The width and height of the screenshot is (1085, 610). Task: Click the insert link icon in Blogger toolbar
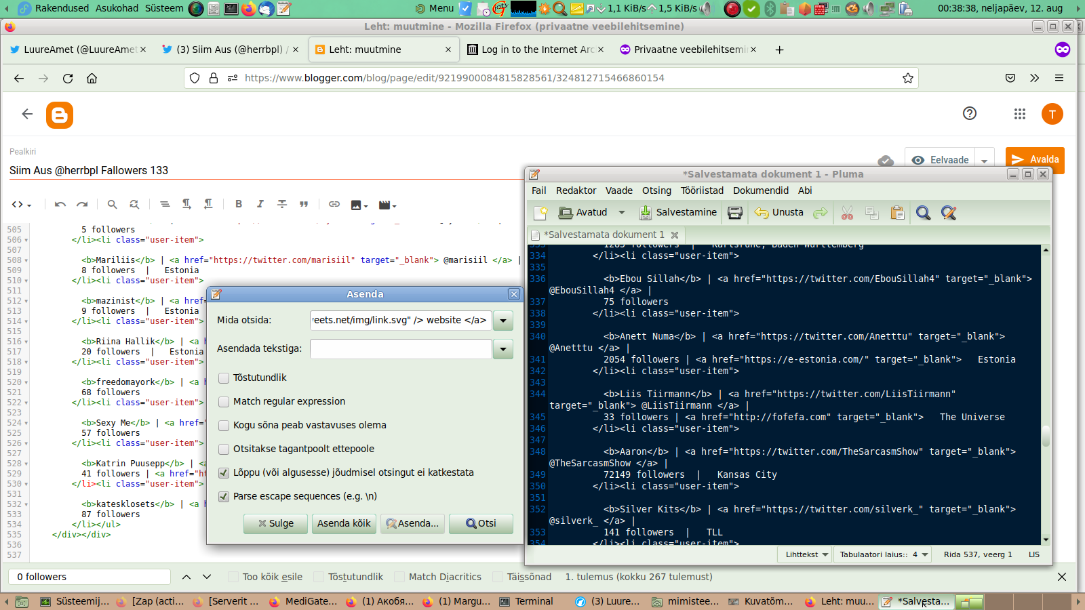coord(334,204)
